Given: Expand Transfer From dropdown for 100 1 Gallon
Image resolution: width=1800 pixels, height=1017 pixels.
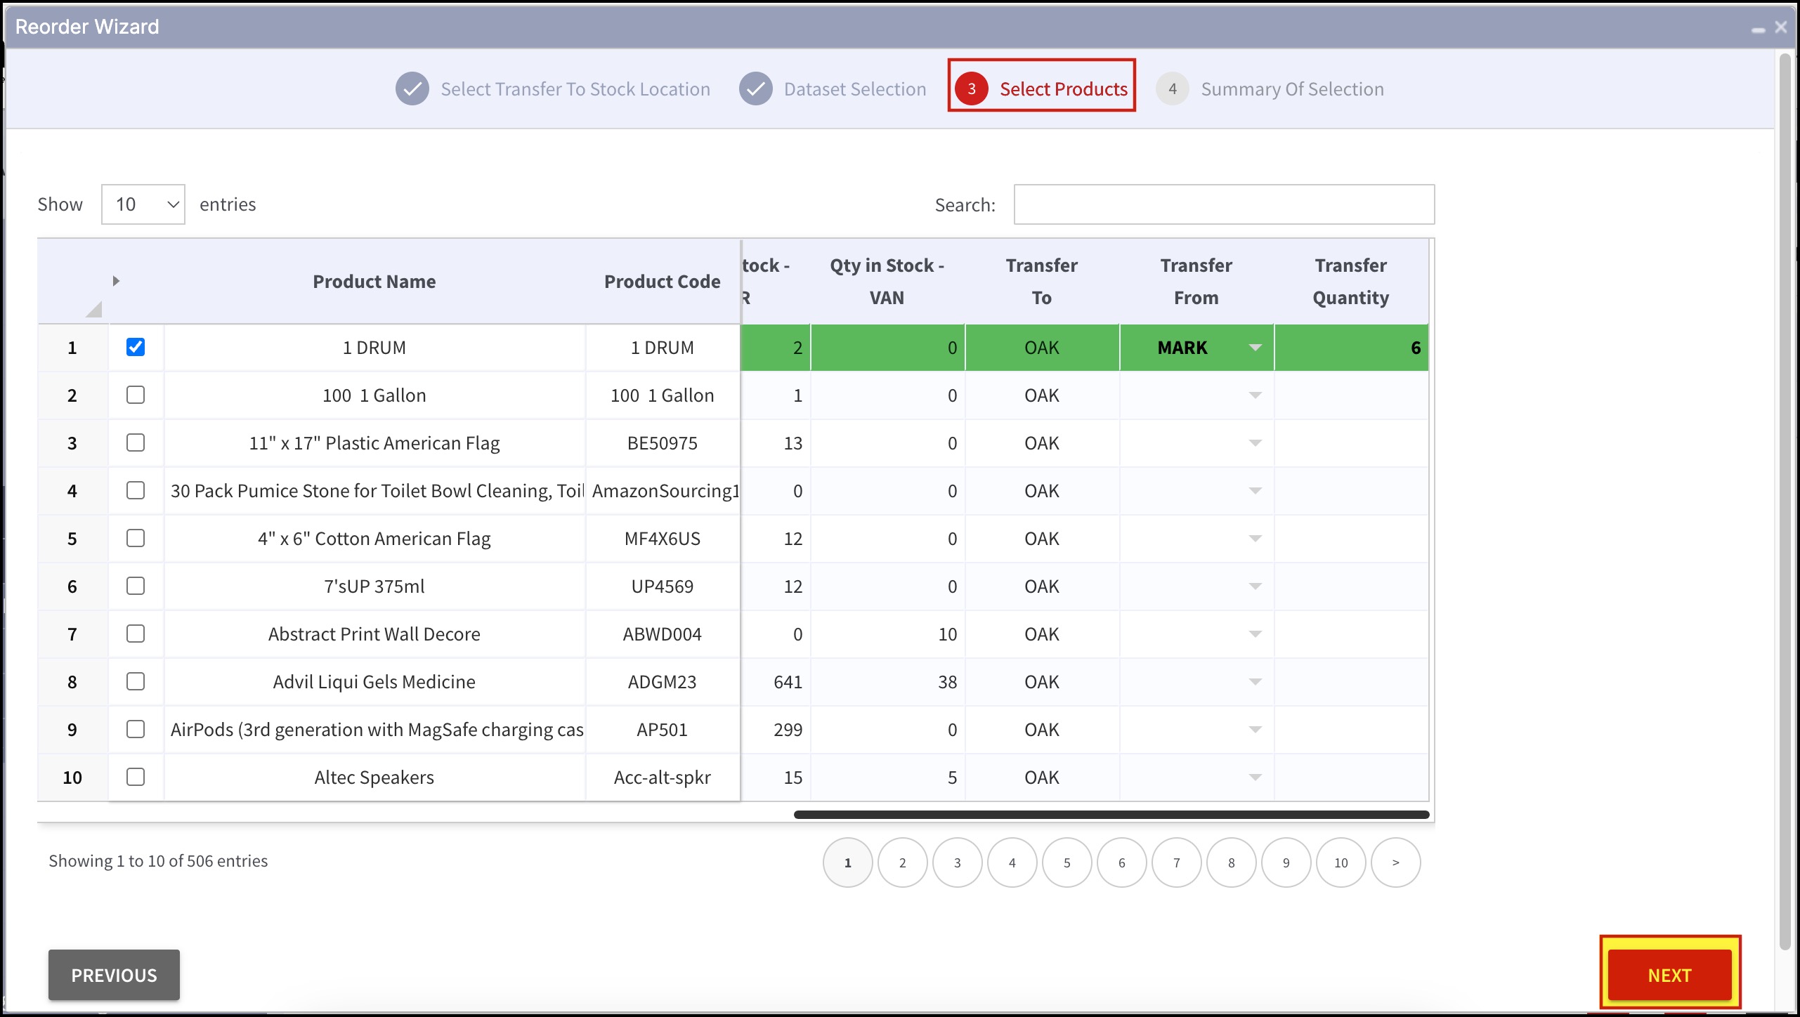Looking at the screenshot, I should (x=1255, y=395).
